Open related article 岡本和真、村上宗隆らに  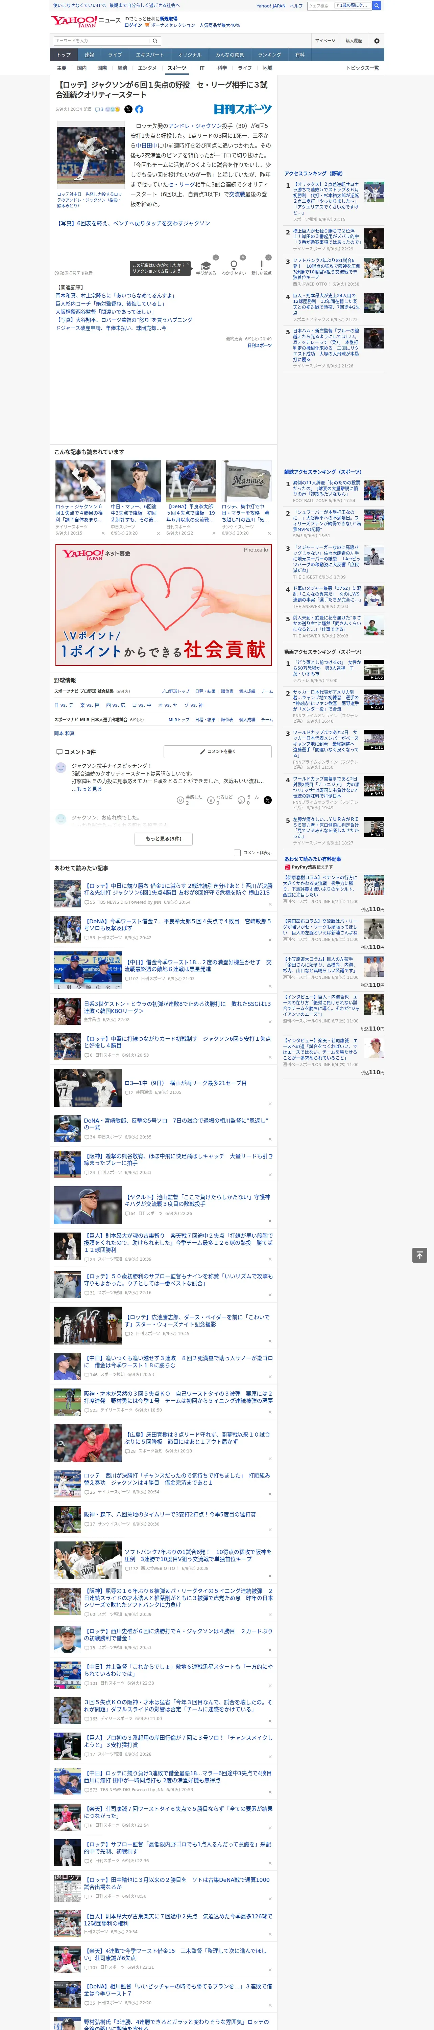[x=115, y=295]
